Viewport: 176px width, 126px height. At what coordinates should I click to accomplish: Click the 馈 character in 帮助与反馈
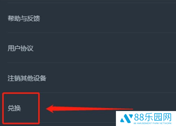point(37,18)
